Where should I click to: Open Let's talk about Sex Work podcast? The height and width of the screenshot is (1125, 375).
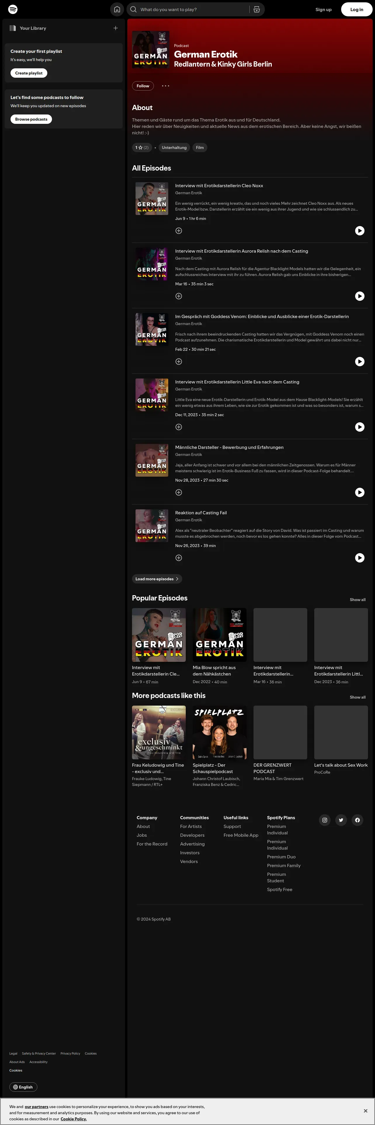(341, 765)
